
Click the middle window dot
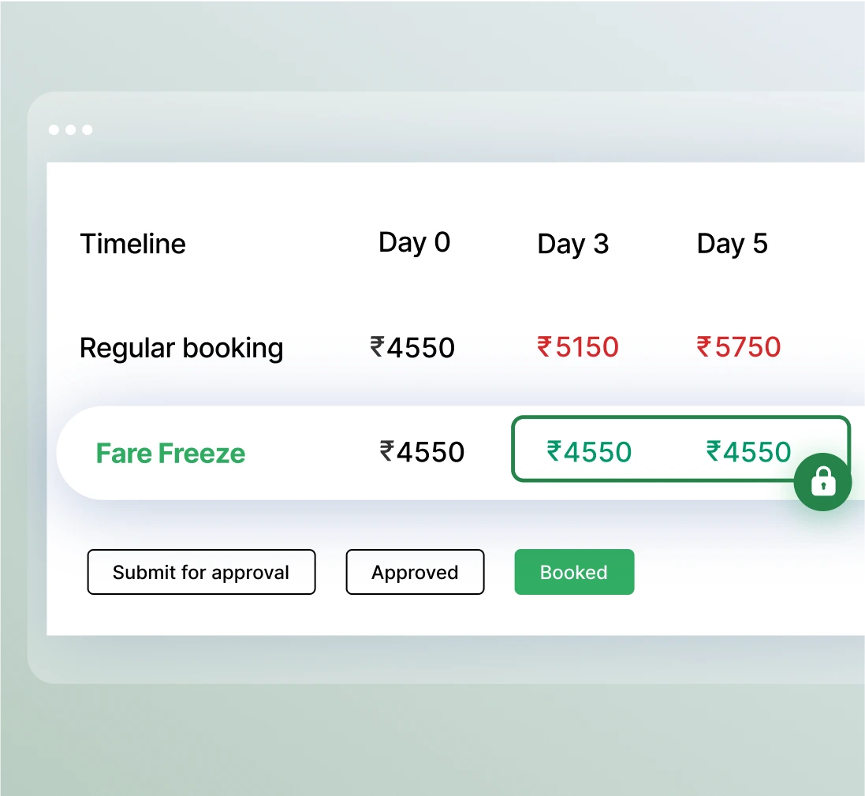point(70,129)
